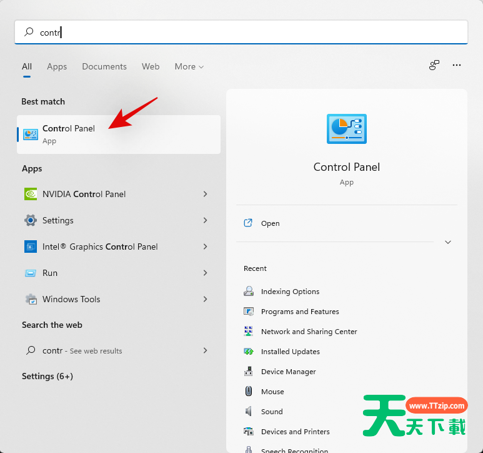Click the Settings gear icon
The height and width of the screenshot is (453, 483).
coord(30,220)
